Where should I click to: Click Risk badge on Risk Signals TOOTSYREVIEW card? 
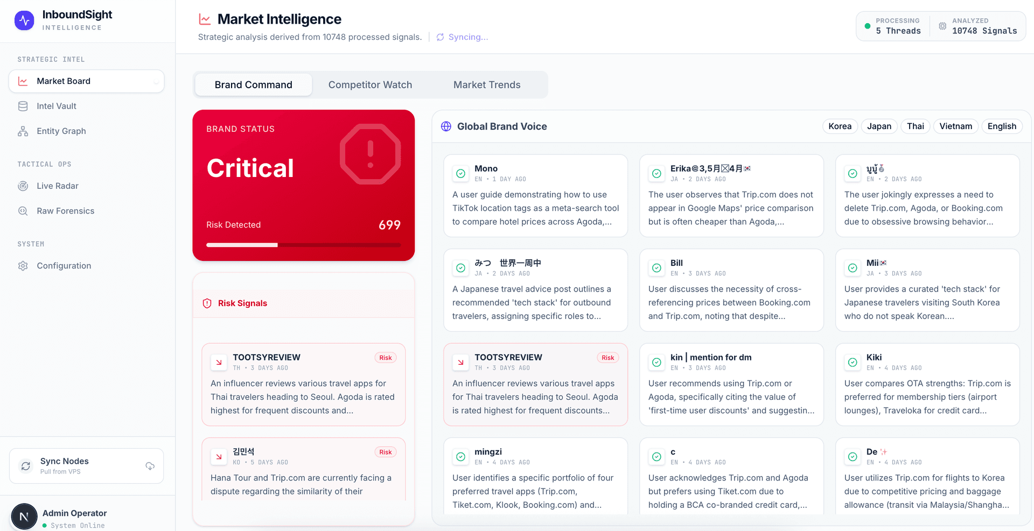point(386,358)
